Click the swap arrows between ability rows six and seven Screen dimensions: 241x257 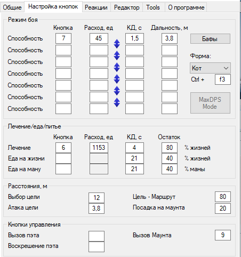pyautogui.click(x=117, y=102)
